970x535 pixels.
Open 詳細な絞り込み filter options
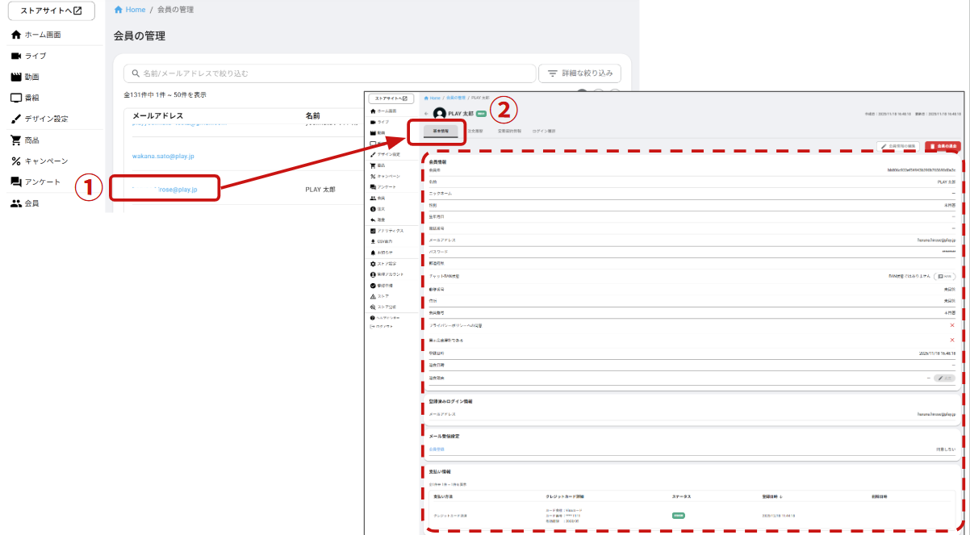point(580,73)
